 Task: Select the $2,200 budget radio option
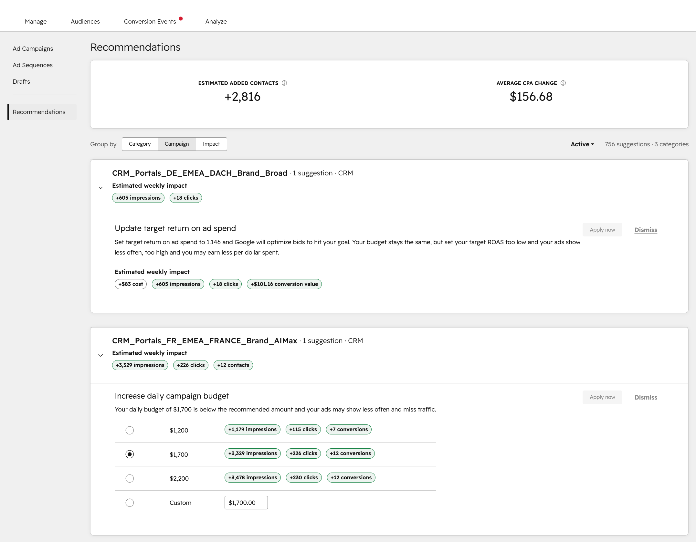(130, 478)
